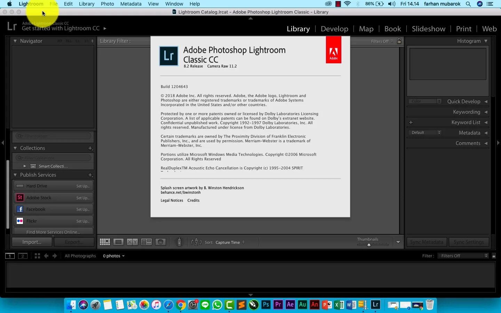Select the Painter spray can tool
The height and width of the screenshot is (313, 501).
tap(179, 242)
